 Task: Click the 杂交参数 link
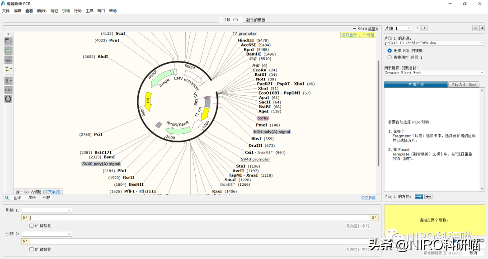click(368, 198)
